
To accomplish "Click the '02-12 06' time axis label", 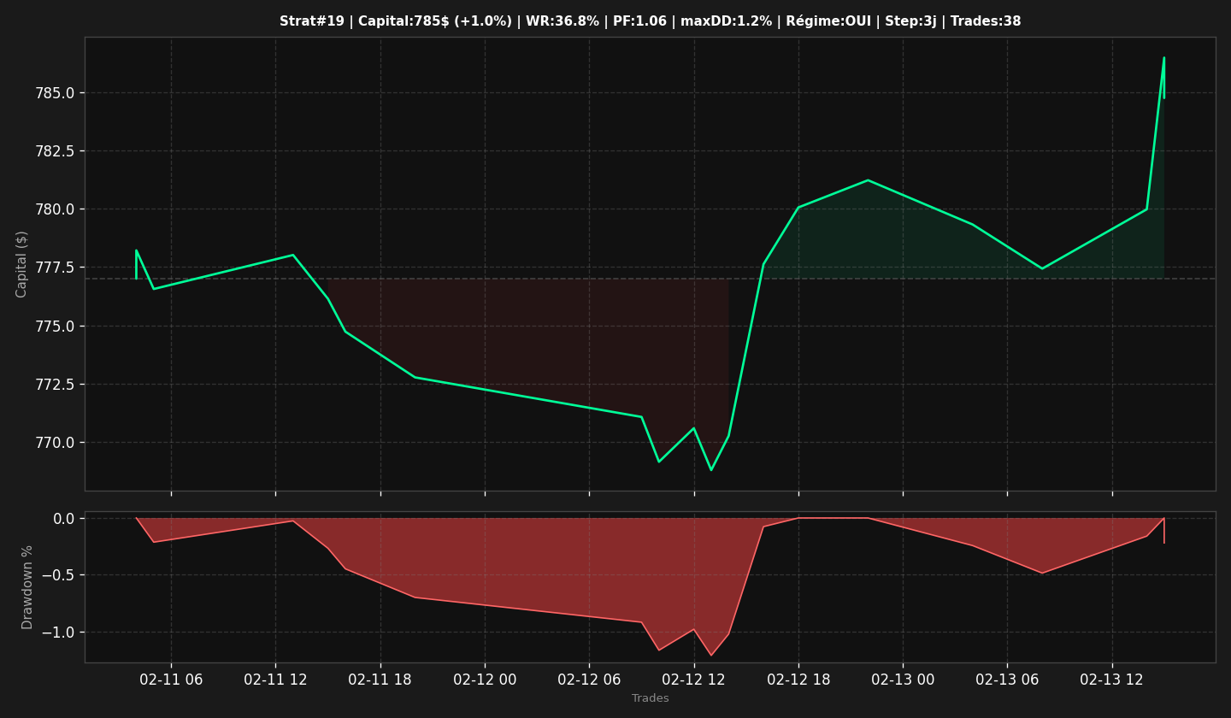I will (589, 680).
